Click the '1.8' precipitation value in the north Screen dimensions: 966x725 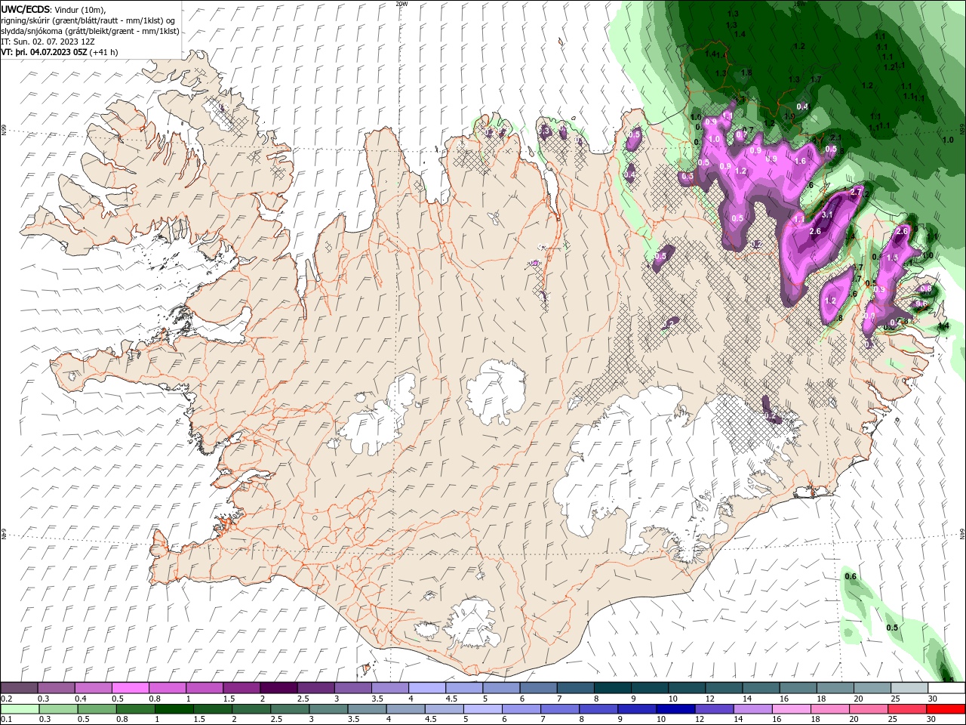[x=746, y=72]
